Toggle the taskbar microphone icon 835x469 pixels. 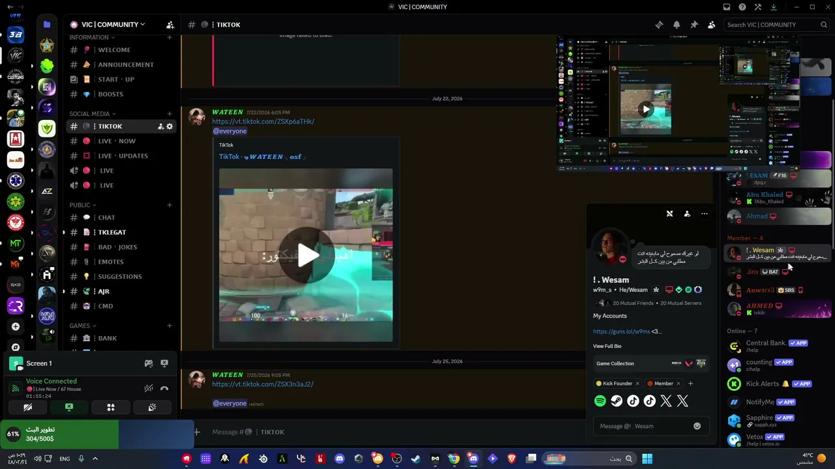point(81,459)
